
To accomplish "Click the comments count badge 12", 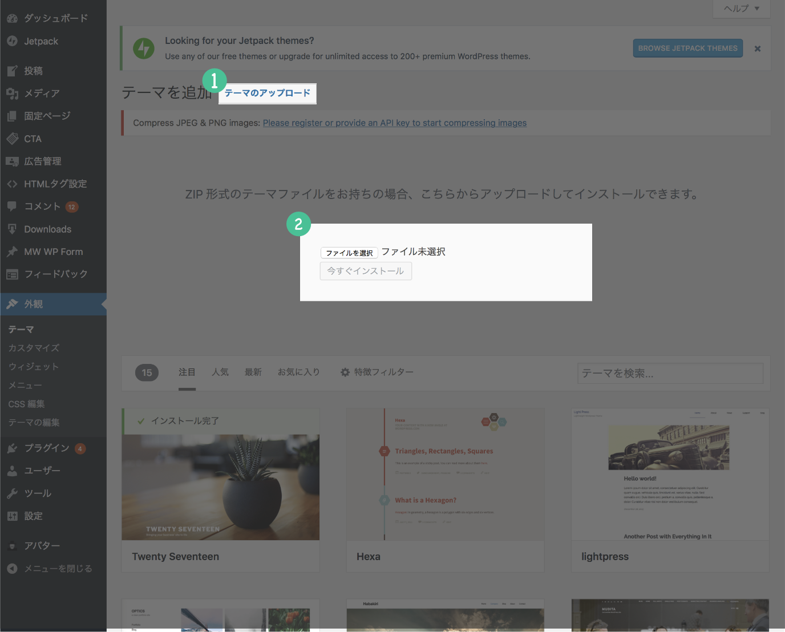I will (72, 207).
